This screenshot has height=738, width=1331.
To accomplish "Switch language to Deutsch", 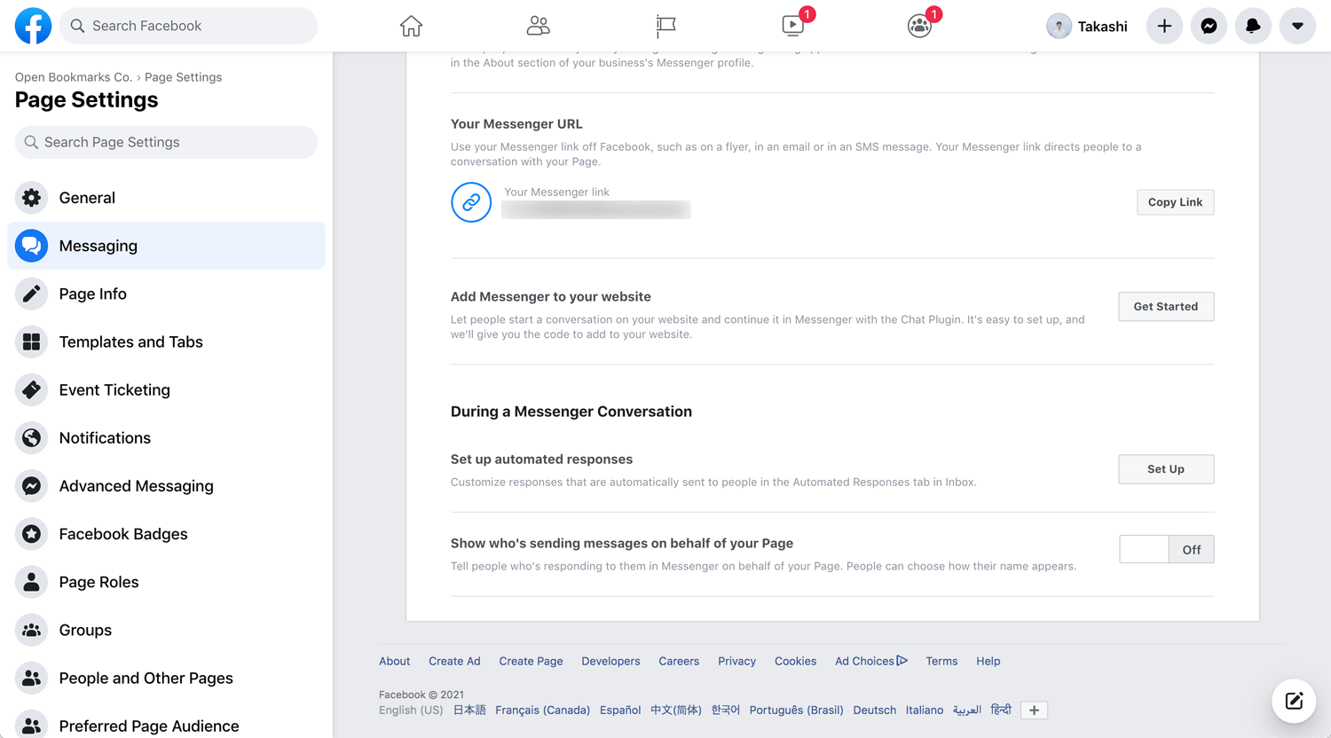I will [x=874, y=710].
